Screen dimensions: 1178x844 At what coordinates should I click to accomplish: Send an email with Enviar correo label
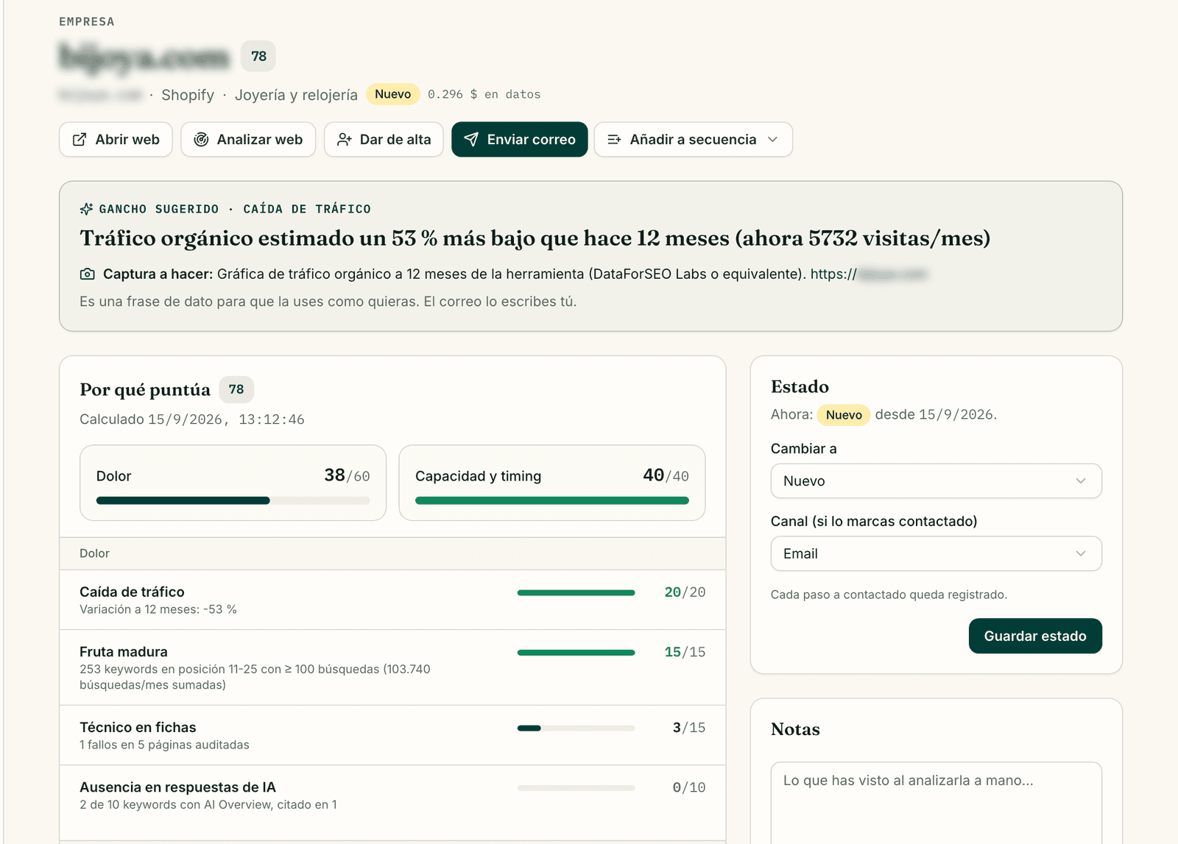click(x=531, y=140)
